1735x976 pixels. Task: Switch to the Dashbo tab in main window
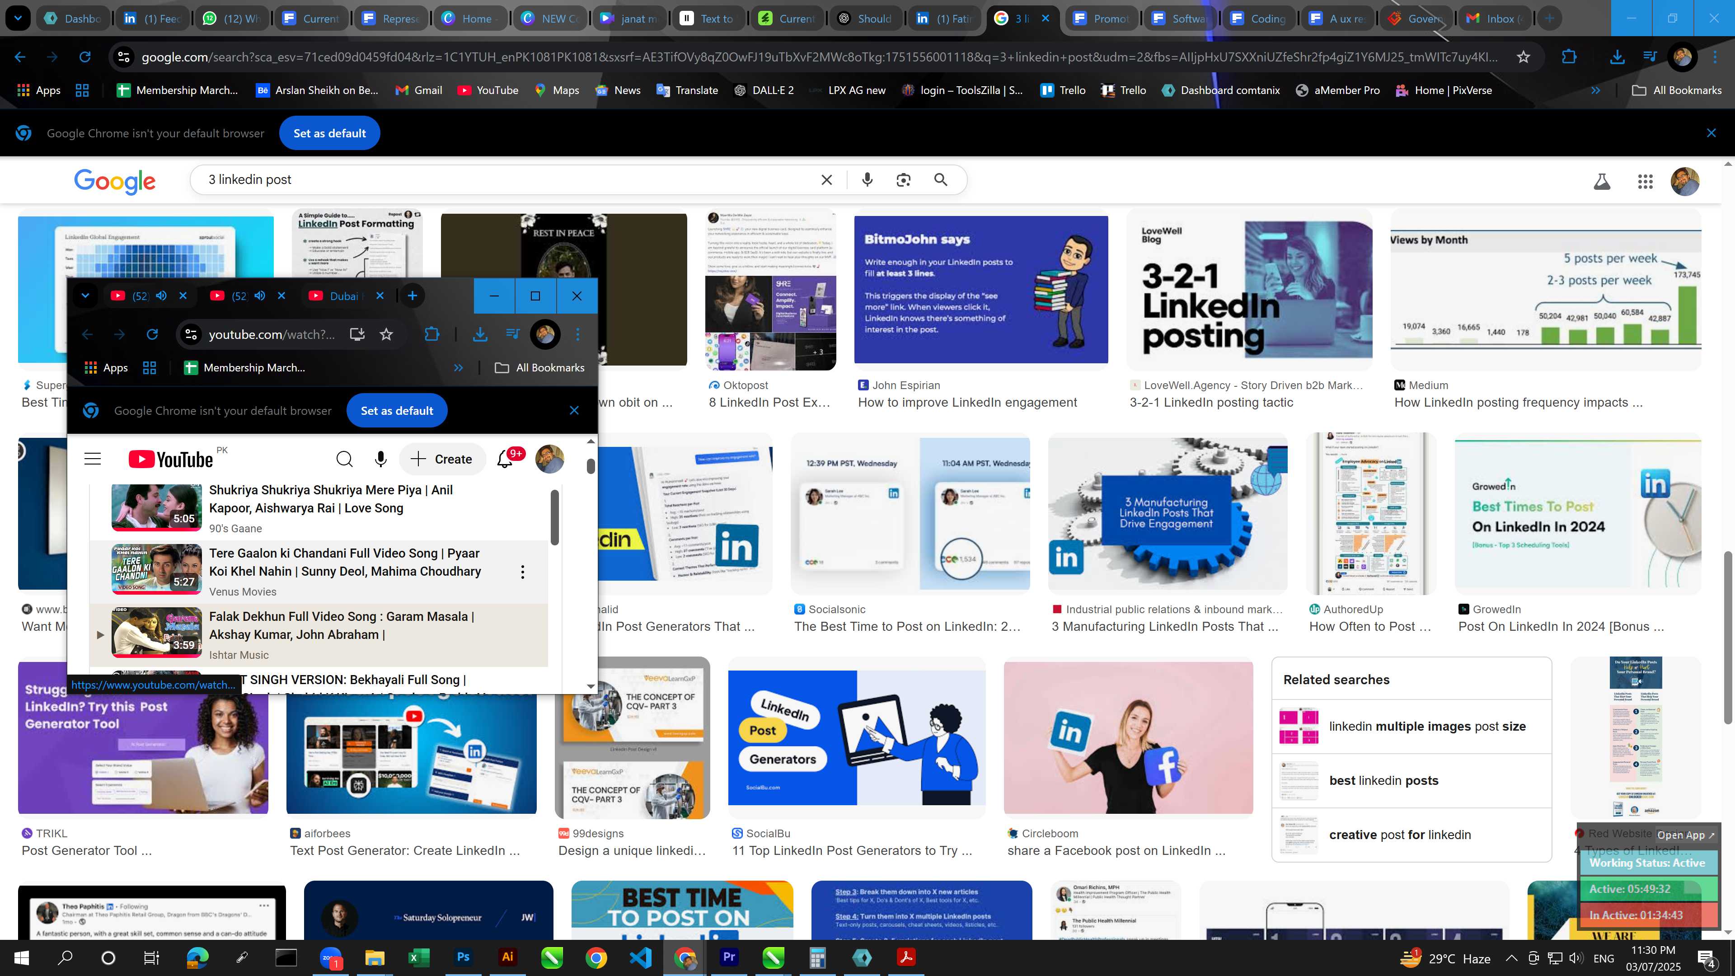[73, 19]
